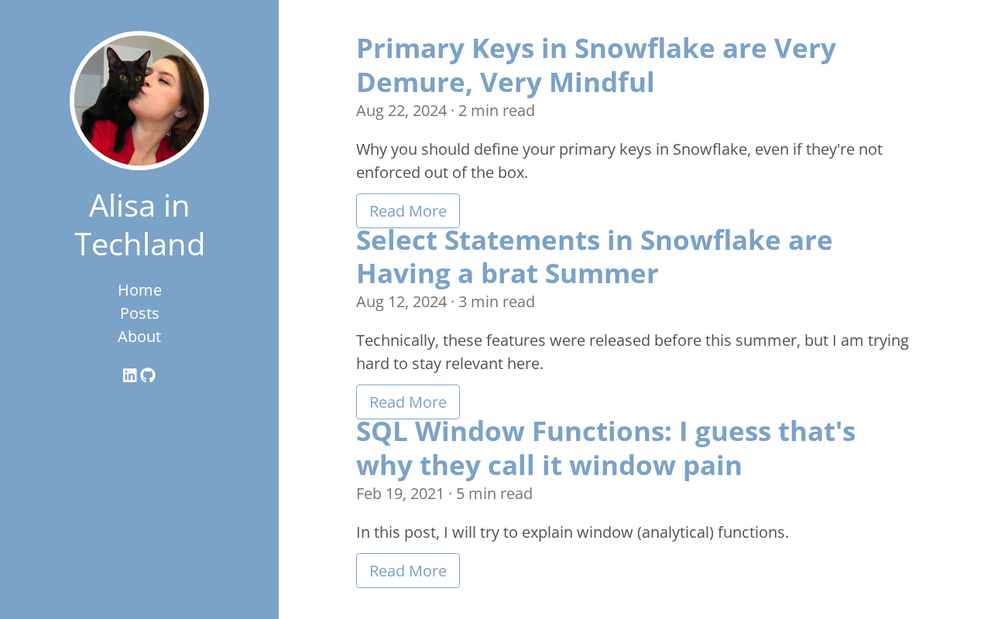Click the primary keys excerpt paragraph
The width and height of the screenshot is (991, 619).
(619, 160)
